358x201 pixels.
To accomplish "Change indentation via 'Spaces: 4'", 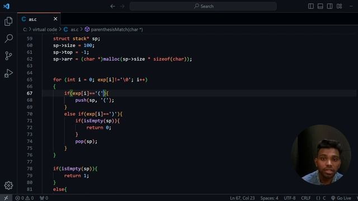I will tap(269, 198).
